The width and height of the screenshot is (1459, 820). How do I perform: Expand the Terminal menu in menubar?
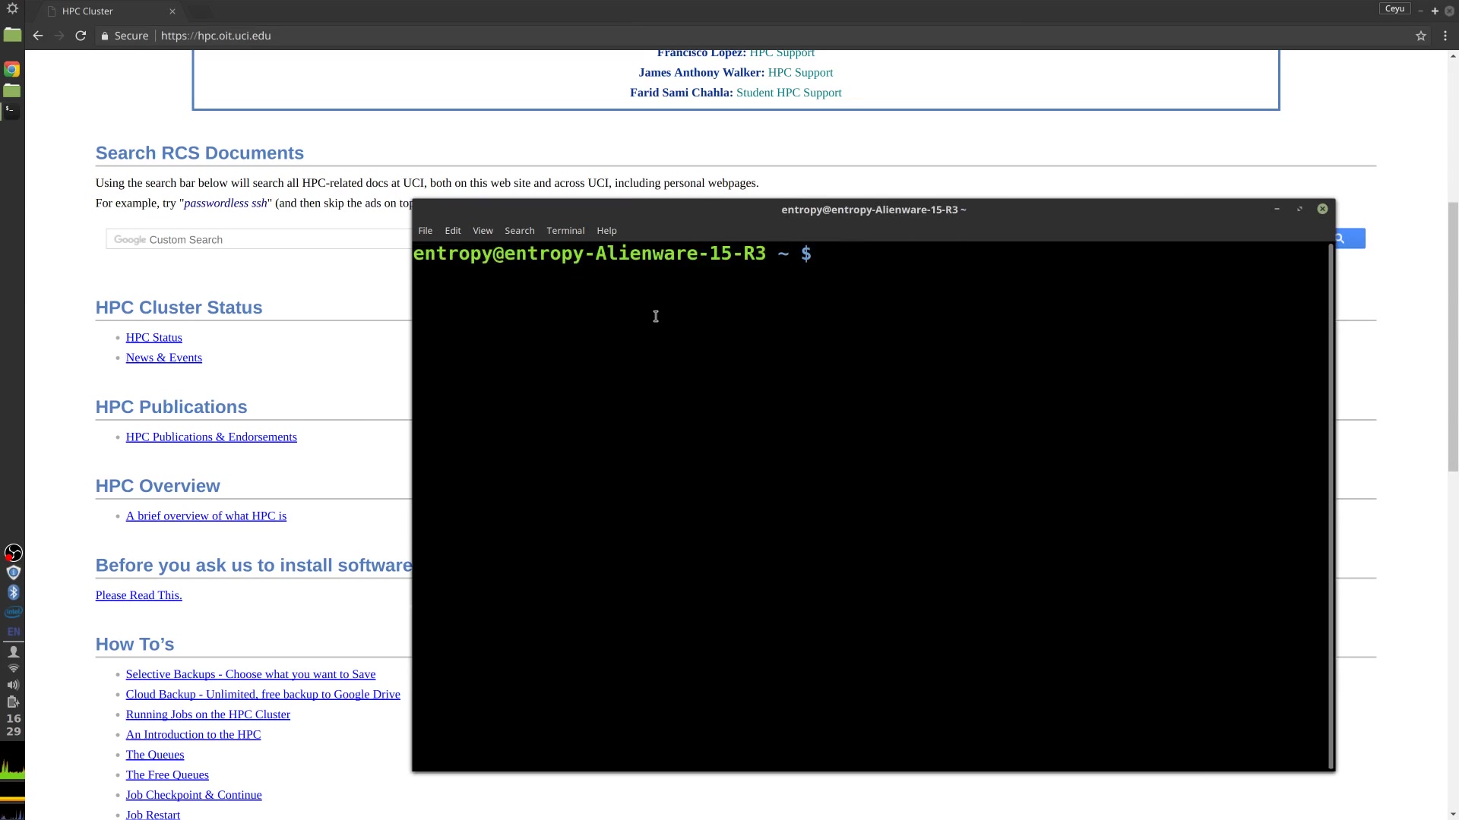coord(565,231)
